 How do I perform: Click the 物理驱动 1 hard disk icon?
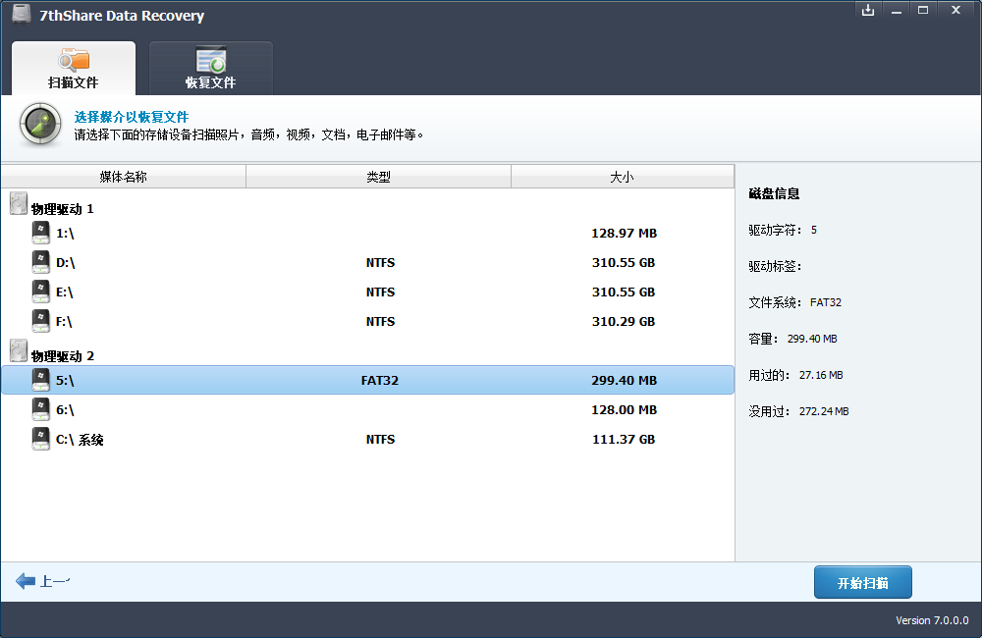coord(19,204)
